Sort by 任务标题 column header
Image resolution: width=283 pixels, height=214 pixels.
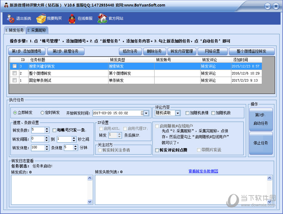[69, 60]
